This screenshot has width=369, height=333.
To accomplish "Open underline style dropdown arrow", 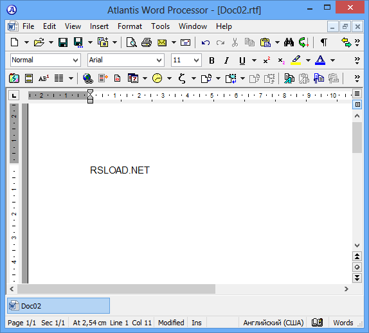I will (254, 60).
